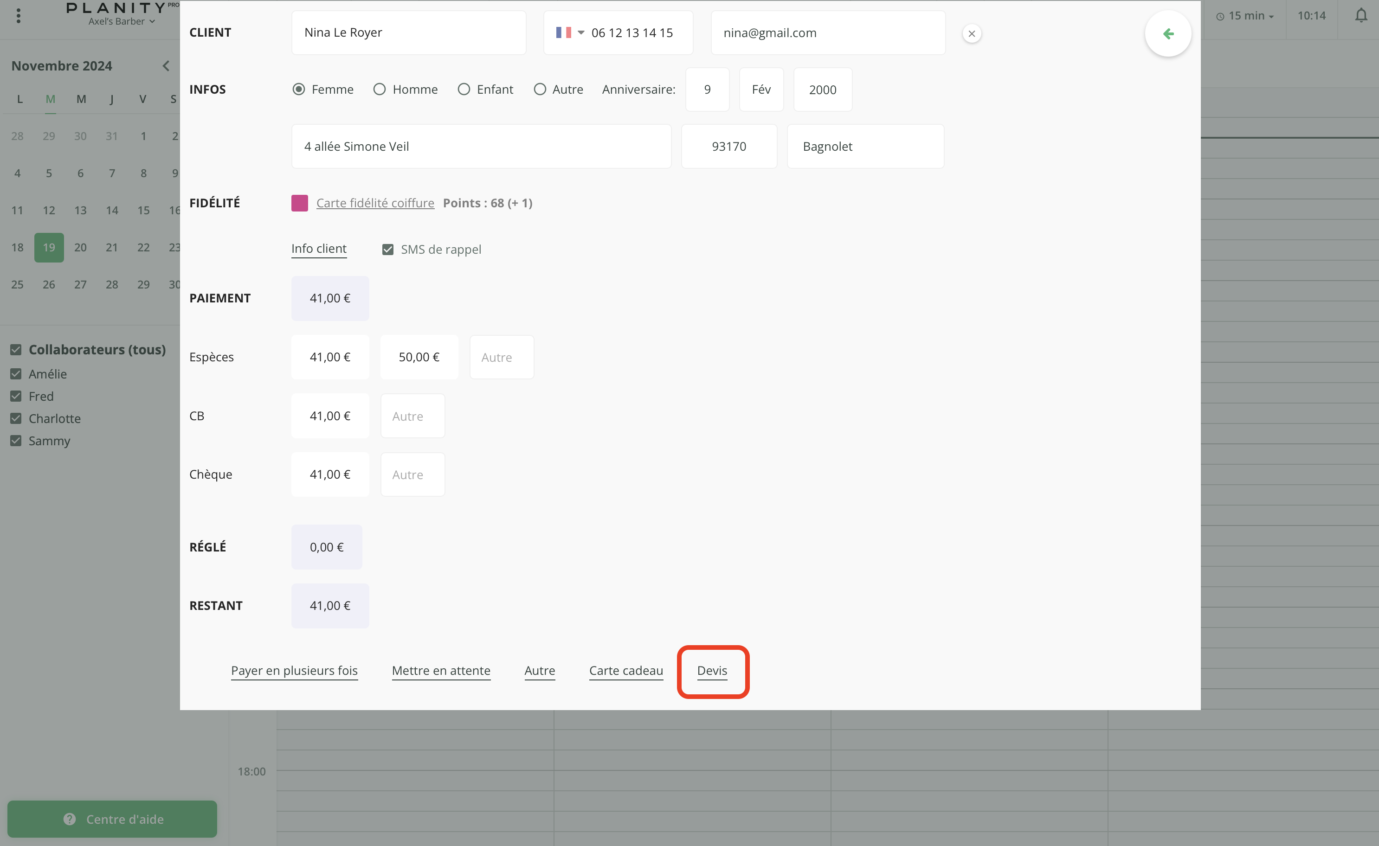Open the three-dot vertical menu
The height and width of the screenshot is (846, 1379).
(x=19, y=16)
